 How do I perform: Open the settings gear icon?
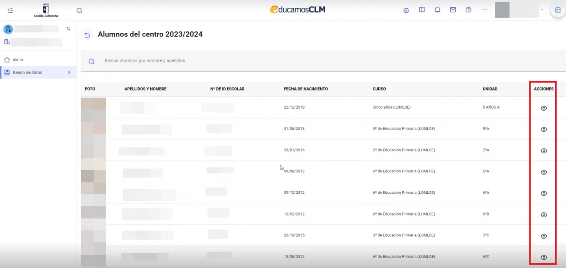click(406, 10)
